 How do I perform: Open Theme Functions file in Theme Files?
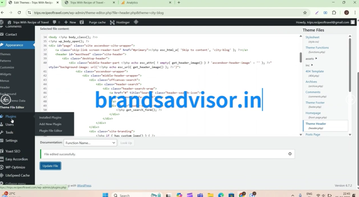coord(317,48)
